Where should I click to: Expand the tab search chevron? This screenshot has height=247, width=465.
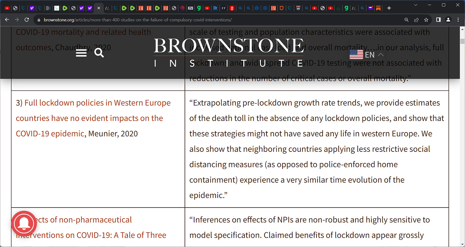(x=415, y=5)
